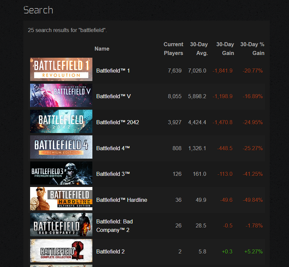The height and width of the screenshot is (267, 289).
Task: Click the Name column header
Action: (x=102, y=49)
